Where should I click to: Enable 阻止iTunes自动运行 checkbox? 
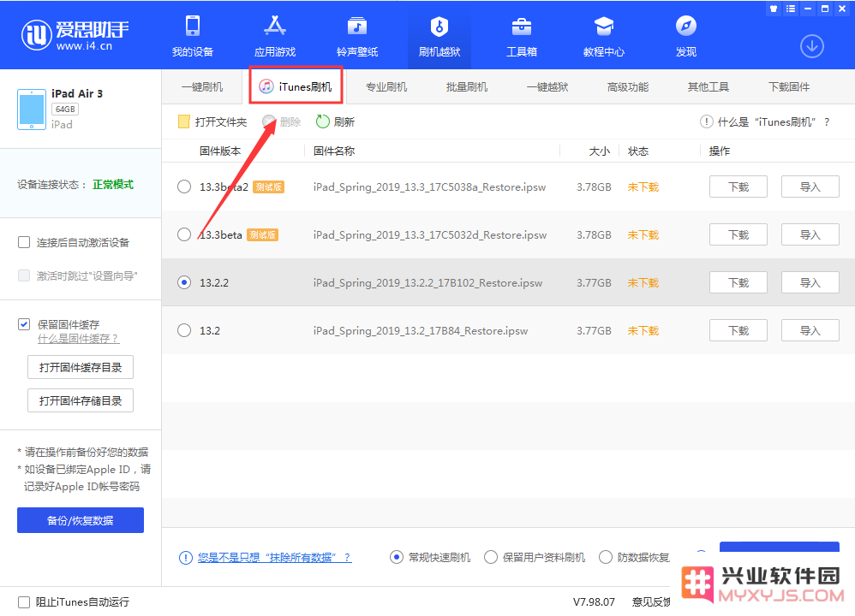pyautogui.click(x=24, y=601)
